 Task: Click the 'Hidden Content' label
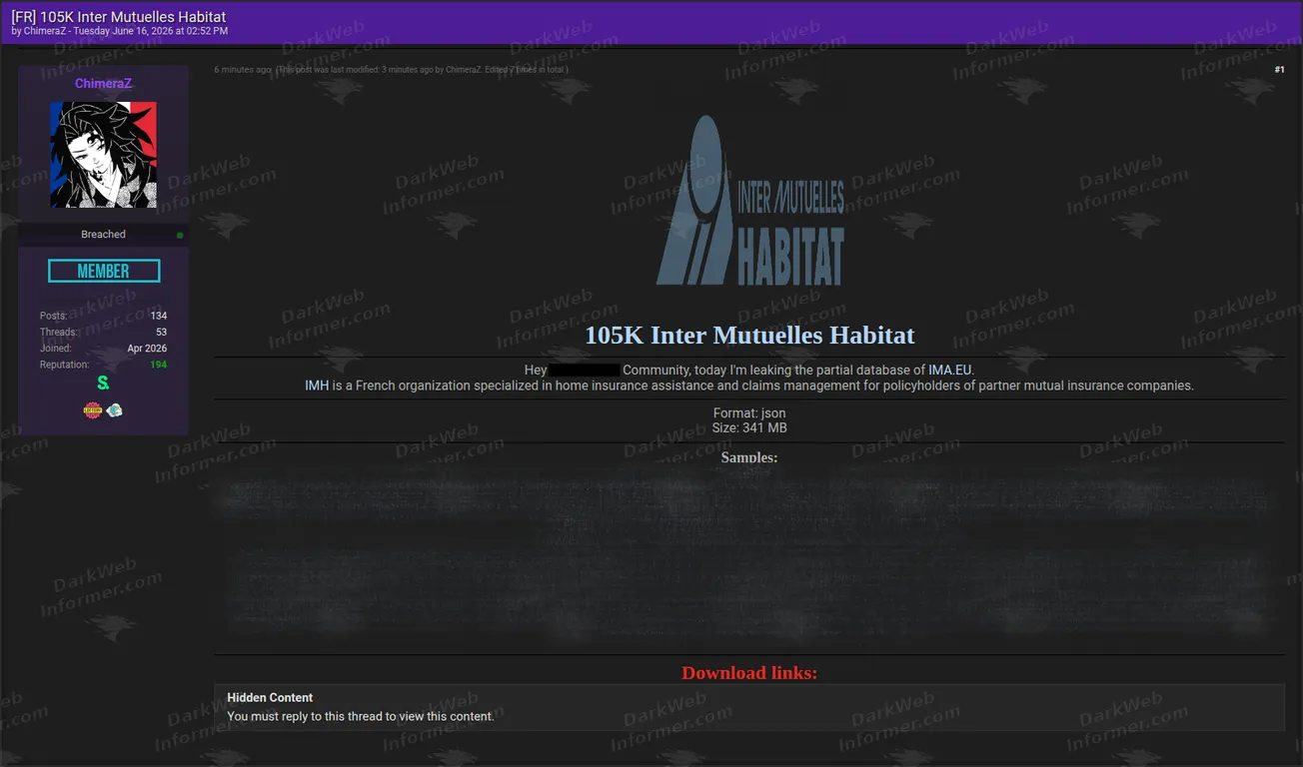coord(270,698)
